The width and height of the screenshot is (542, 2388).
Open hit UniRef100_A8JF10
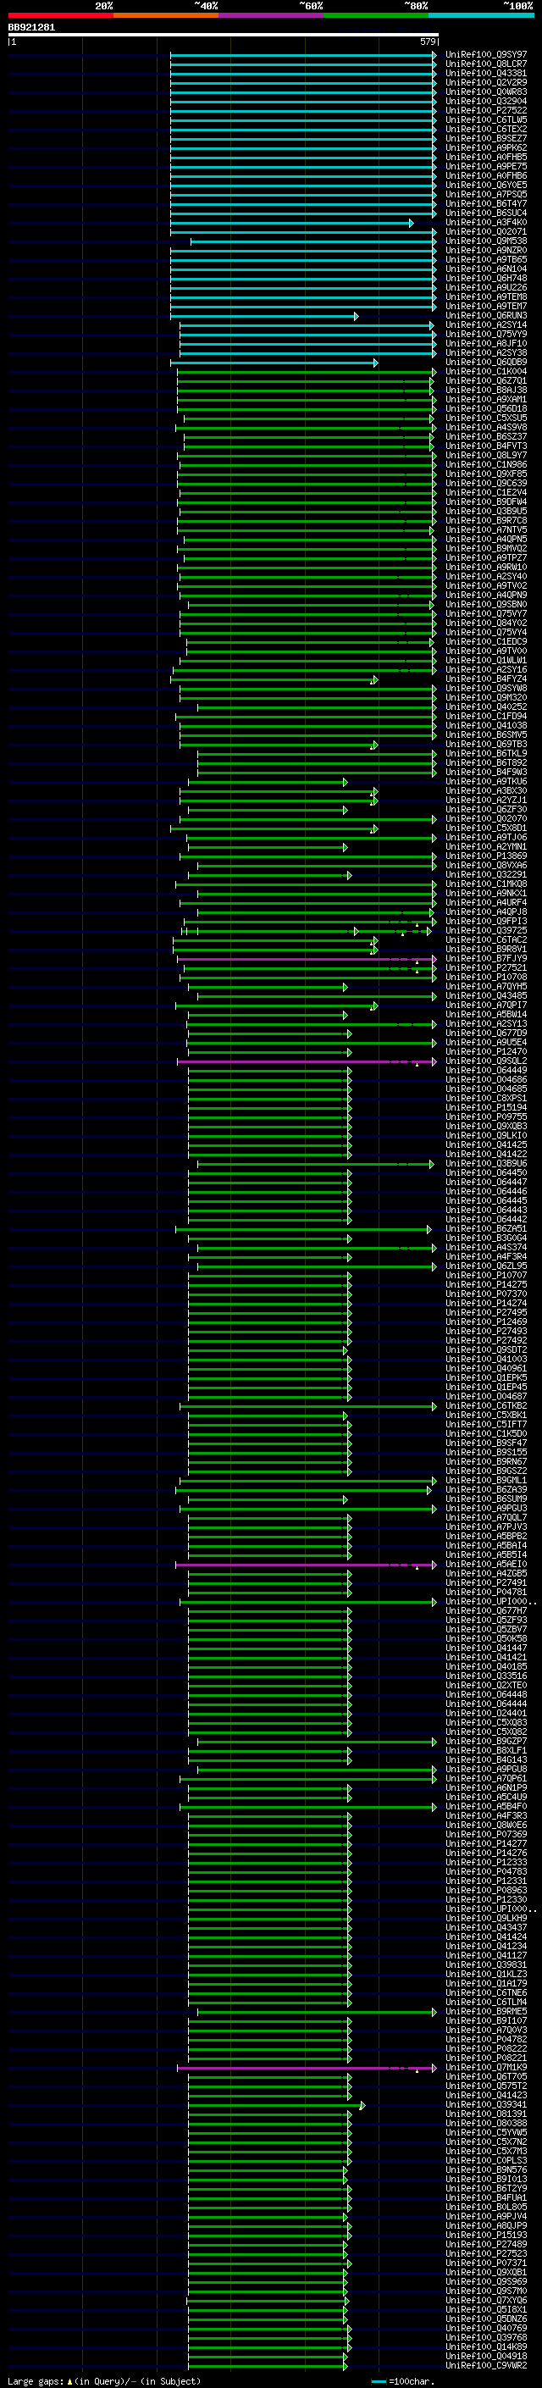click(485, 344)
